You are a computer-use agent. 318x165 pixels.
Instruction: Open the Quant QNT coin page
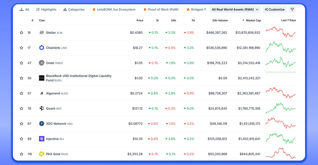coord(54,109)
